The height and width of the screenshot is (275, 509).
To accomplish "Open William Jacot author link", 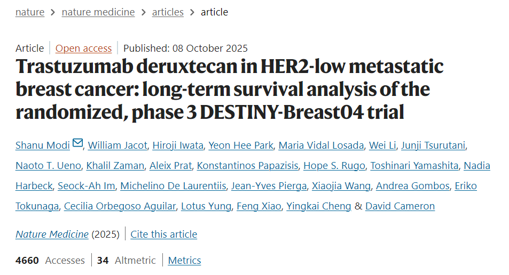I will 117,145.
